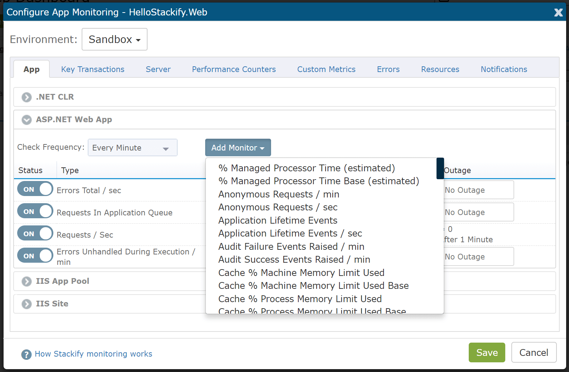Turn off Requests In Application Queue monitor
The image size is (569, 372).
[x=35, y=211]
